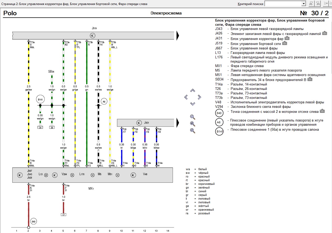
Task: Zoom out using the minus magnifier
Action: 193,130
